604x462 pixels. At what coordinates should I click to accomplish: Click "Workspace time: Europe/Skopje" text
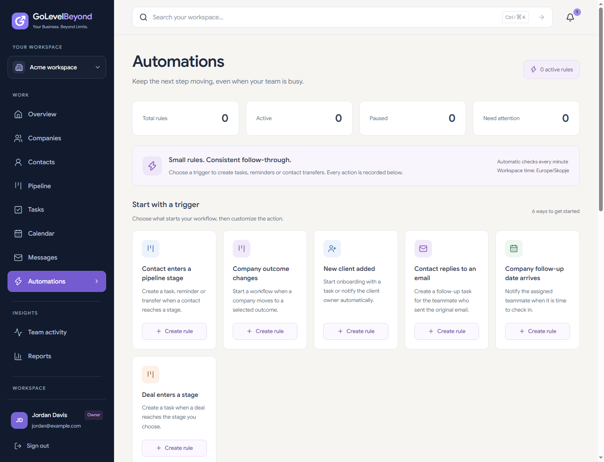point(533,171)
